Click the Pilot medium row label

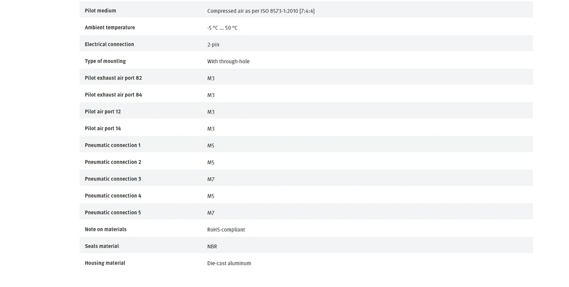click(100, 11)
